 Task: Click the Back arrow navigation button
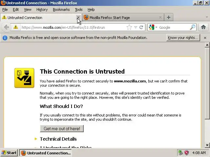tap(6, 27)
